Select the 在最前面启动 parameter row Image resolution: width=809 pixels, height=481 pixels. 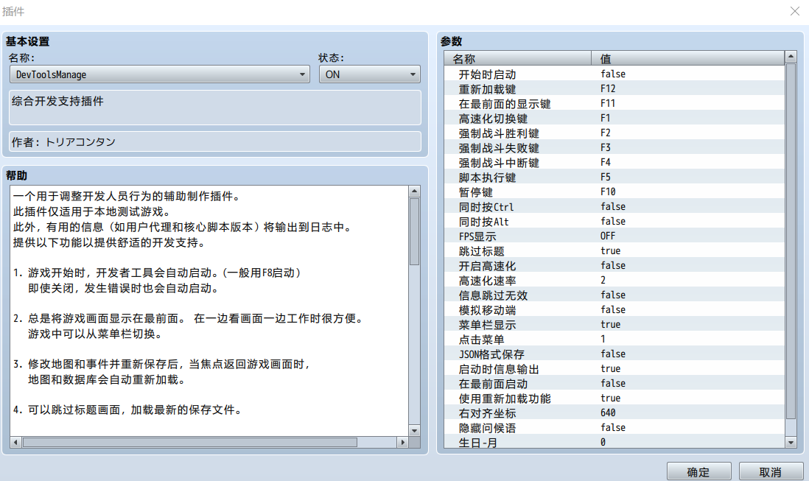(x=614, y=384)
